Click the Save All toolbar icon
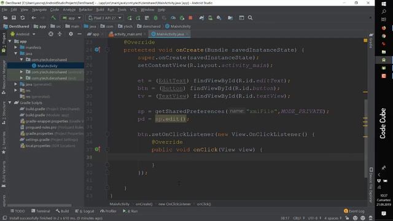 coord(14,18)
